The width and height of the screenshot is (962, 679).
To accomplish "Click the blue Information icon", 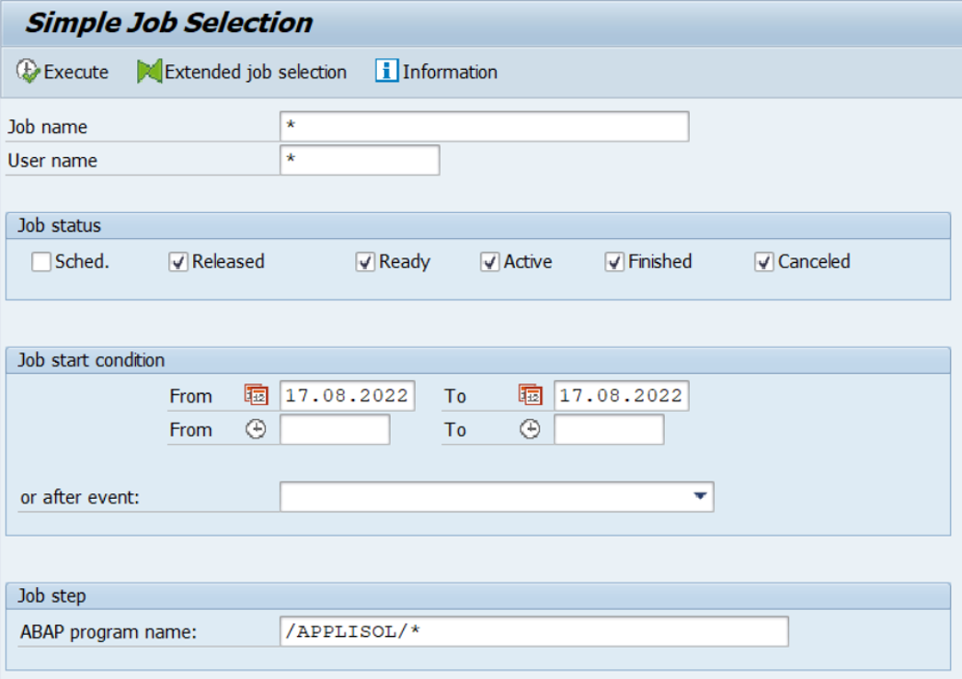I will (386, 71).
